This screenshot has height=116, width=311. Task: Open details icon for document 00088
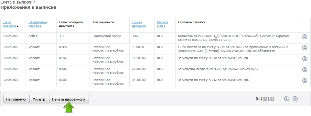coord(305,70)
